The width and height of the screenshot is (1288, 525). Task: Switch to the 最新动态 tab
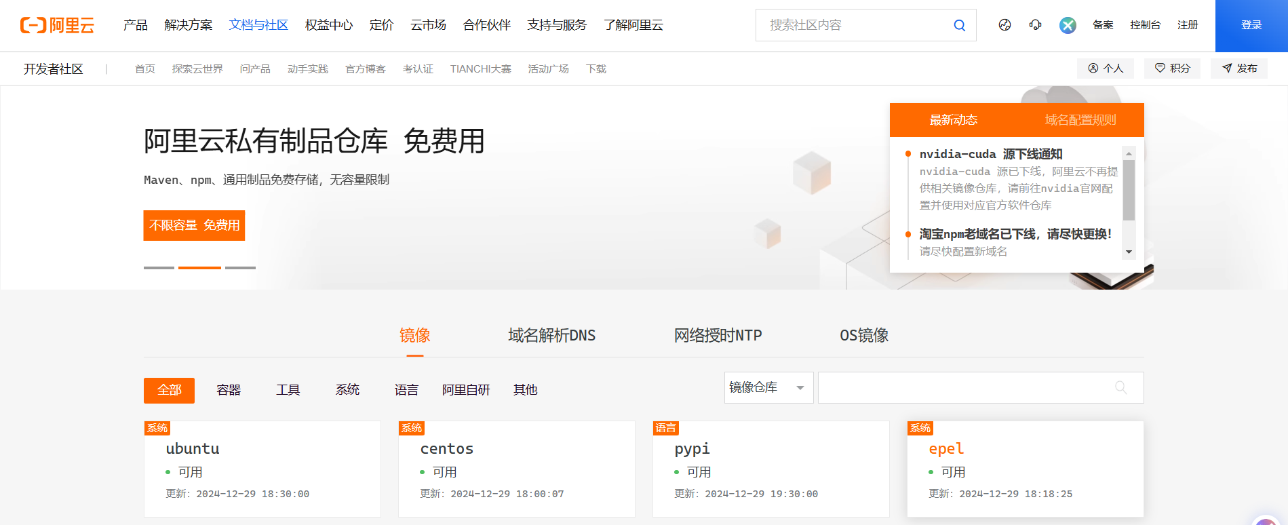click(954, 120)
